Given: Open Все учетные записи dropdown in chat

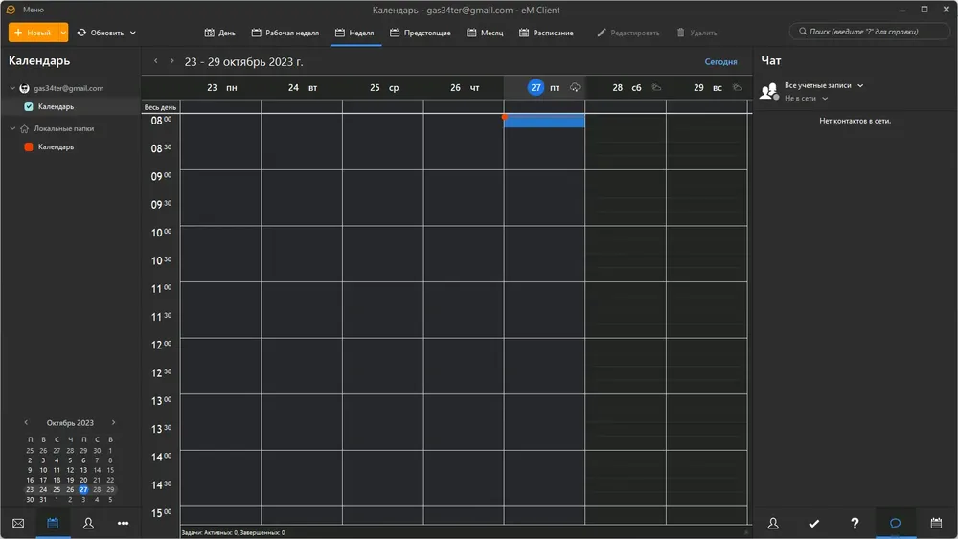Looking at the screenshot, I should [824, 85].
